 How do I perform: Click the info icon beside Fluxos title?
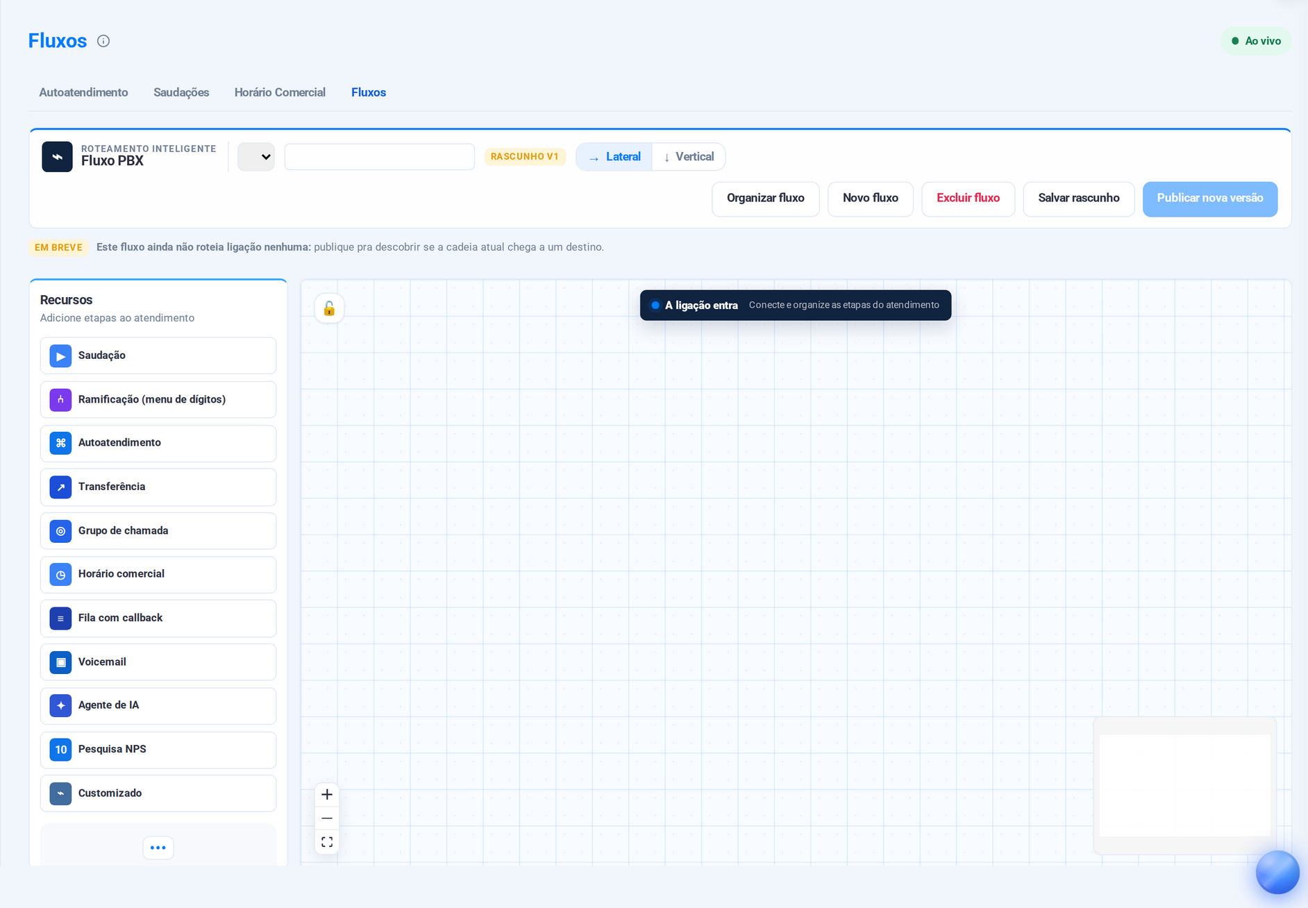pyautogui.click(x=103, y=41)
